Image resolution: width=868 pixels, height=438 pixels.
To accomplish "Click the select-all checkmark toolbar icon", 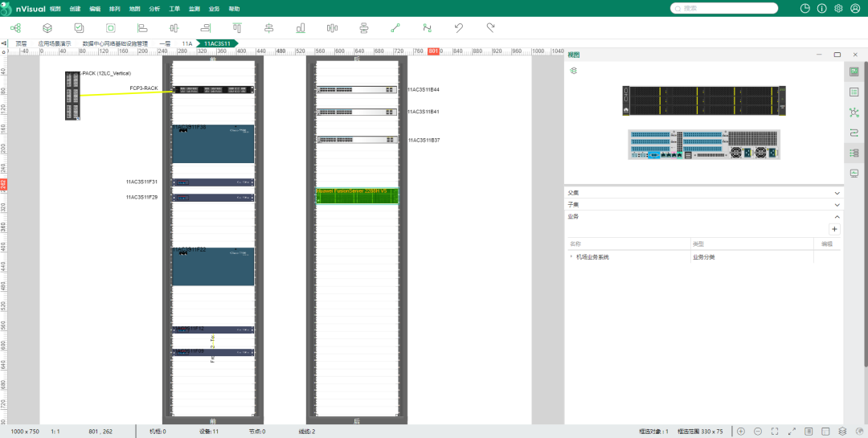I will coord(79,27).
